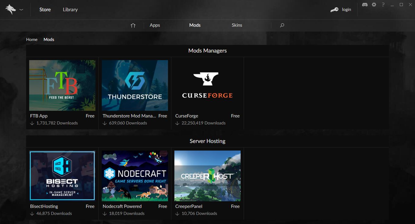Open the FTB App thumbnail
Image resolution: width=415 pixels, height=224 pixels.
coord(62,85)
